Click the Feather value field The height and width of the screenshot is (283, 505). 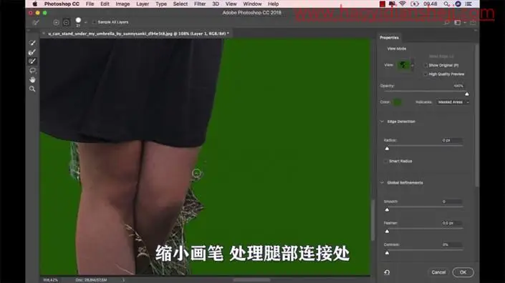(451, 223)
